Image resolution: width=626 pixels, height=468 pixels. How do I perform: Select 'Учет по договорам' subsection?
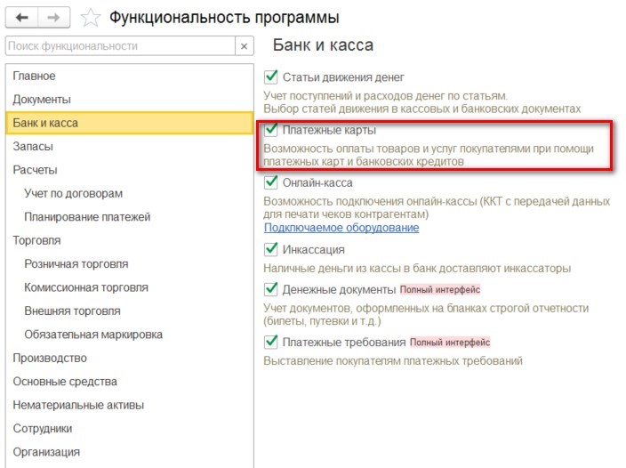130,194
